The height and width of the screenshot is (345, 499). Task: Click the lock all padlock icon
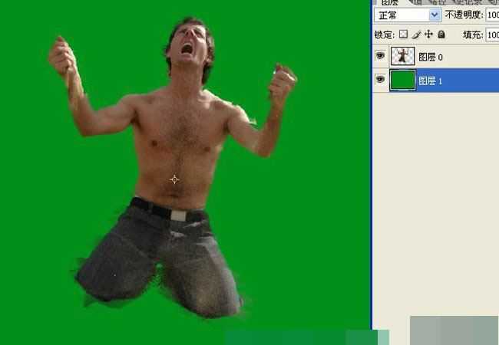click(441, 34)
